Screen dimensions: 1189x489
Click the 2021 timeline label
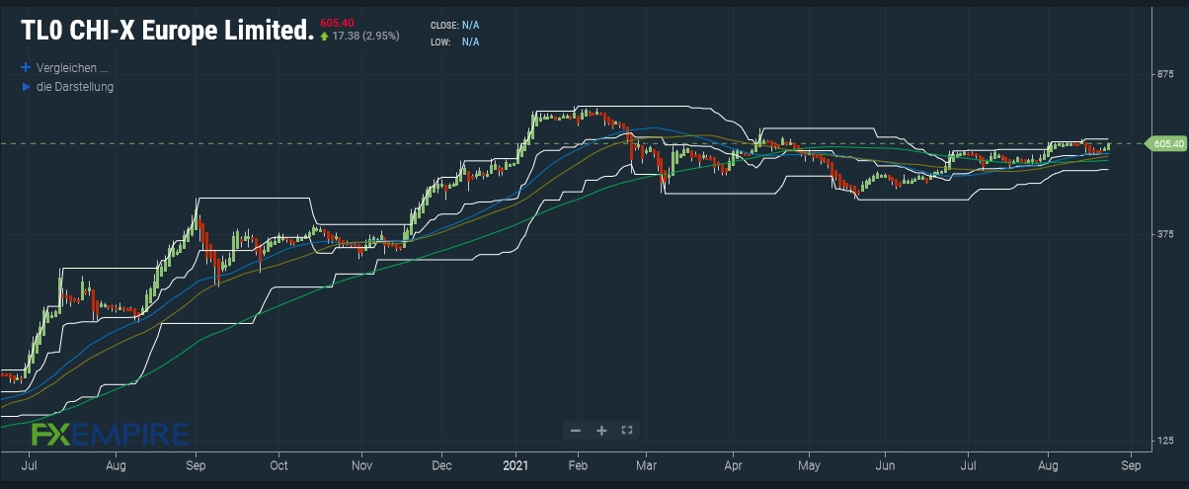coord(516,463)
